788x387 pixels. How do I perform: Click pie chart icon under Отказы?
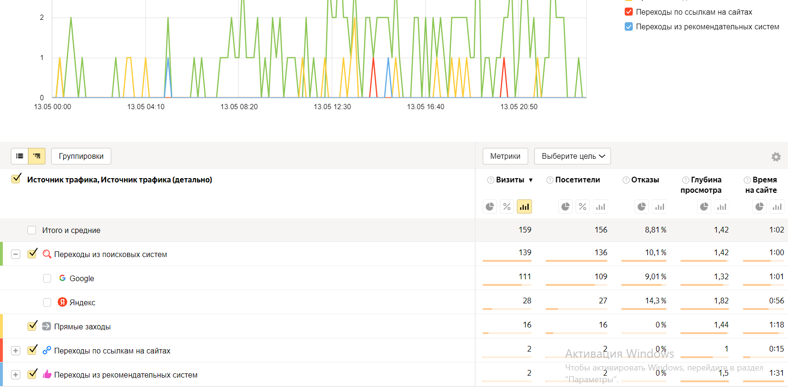(x=642, y=207)
